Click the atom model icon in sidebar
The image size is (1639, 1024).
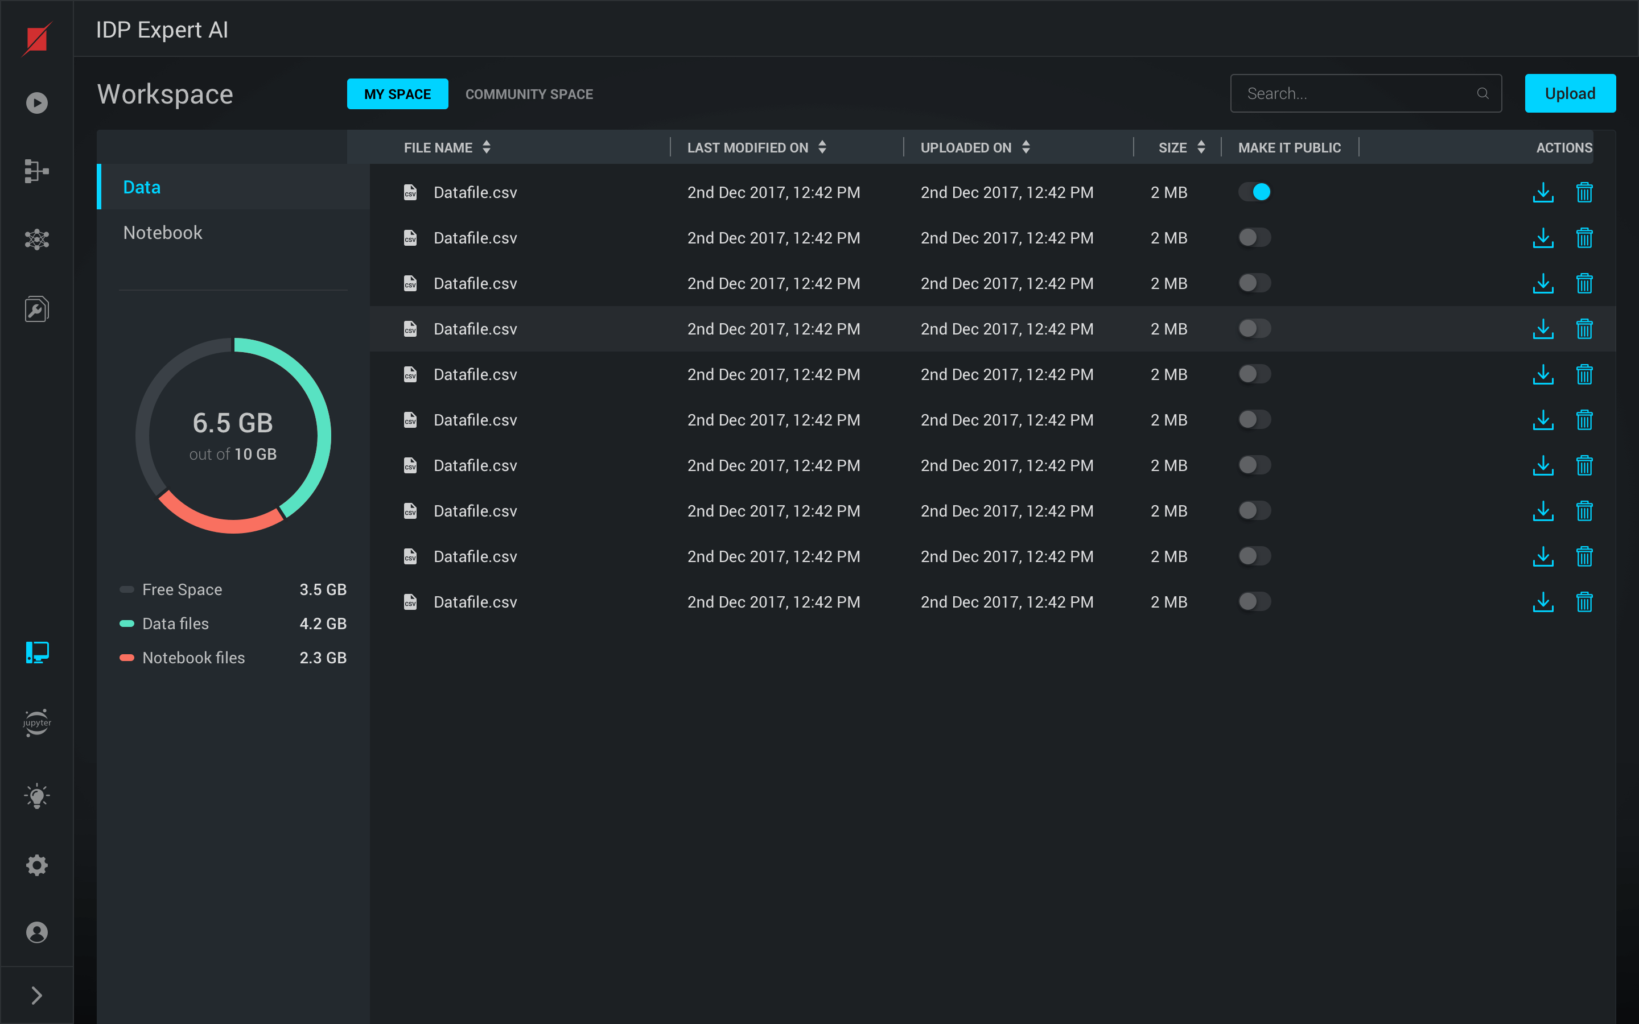tap(36, 239)
